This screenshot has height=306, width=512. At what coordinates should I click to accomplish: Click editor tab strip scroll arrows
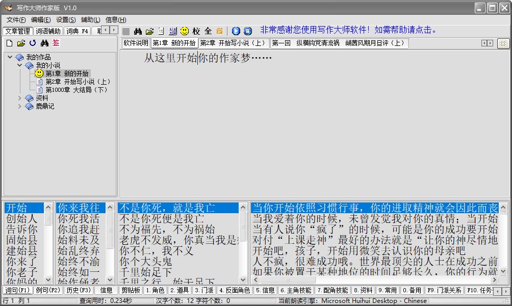[487, 43]
